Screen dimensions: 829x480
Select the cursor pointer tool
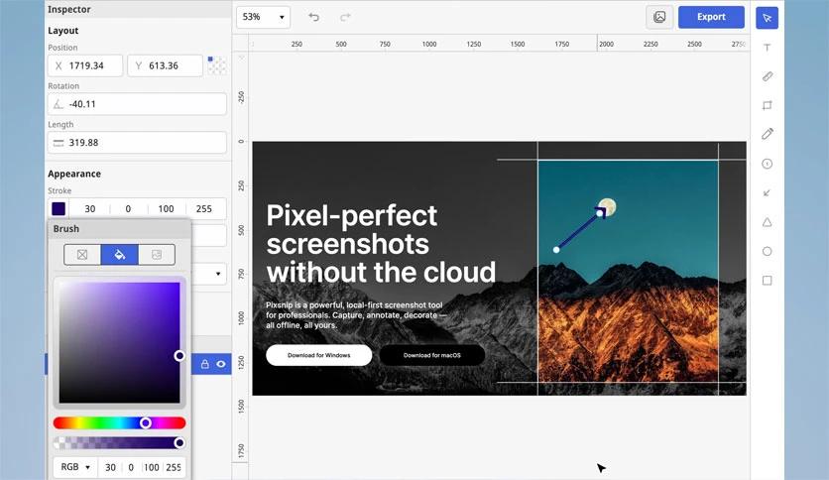(767, 18)
